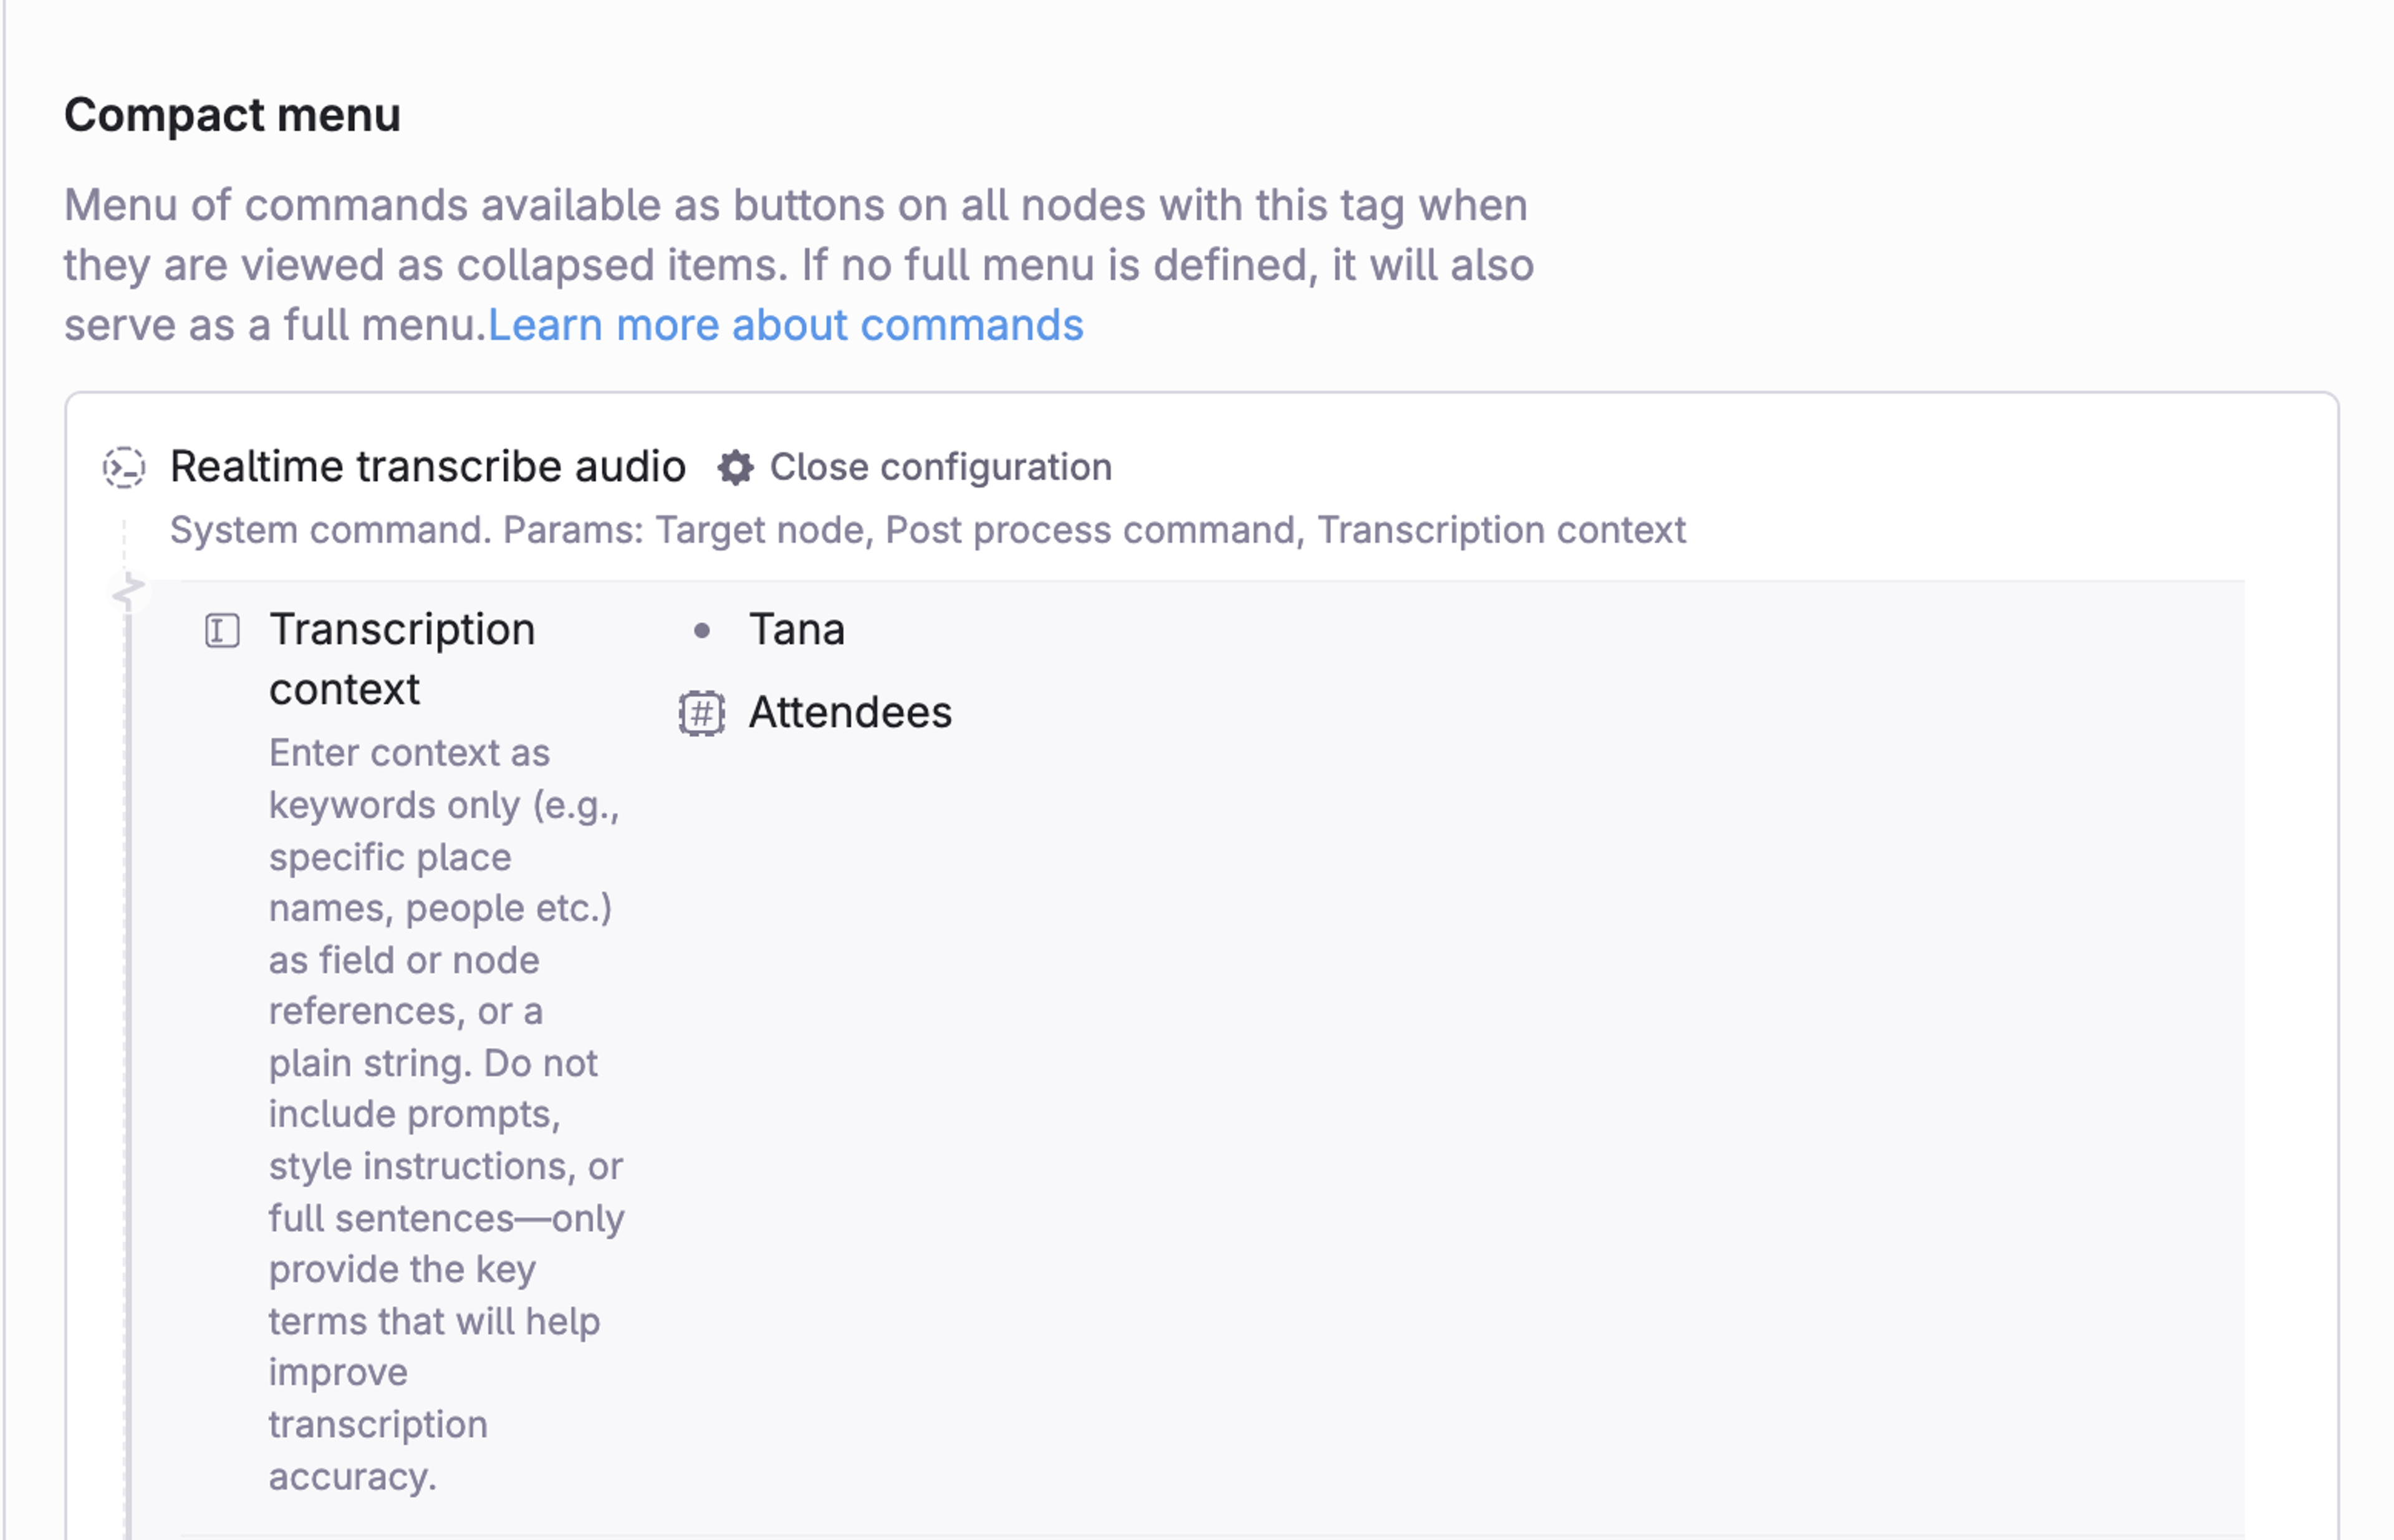Click the bullet point next to Tana

(702, 630)
